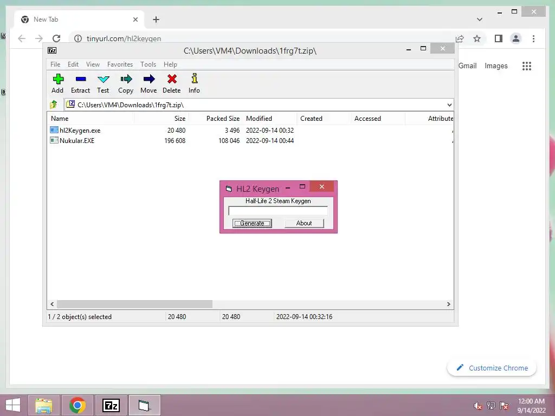Open the File menu in 7-Zip
This screenshot has height=416, width=555.
[x=55, y=64]
